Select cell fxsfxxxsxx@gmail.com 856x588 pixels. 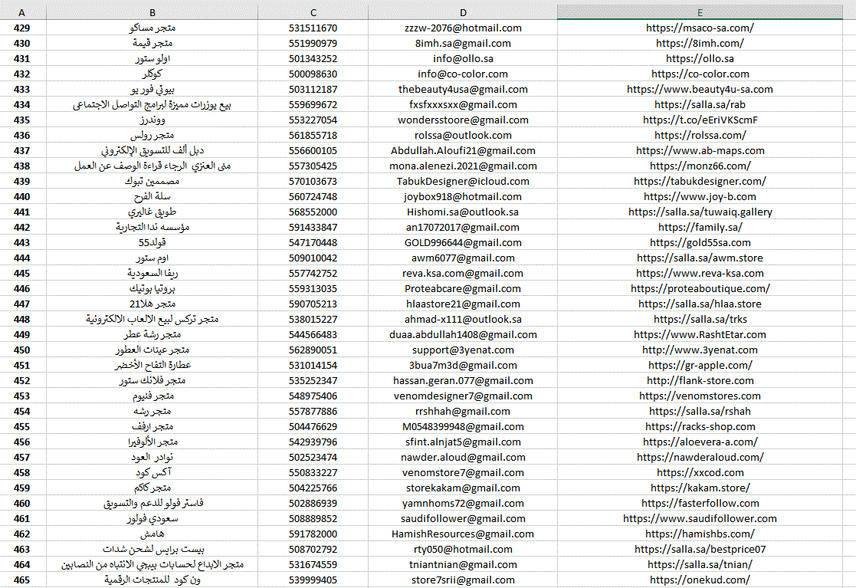[x=463, y=104]
